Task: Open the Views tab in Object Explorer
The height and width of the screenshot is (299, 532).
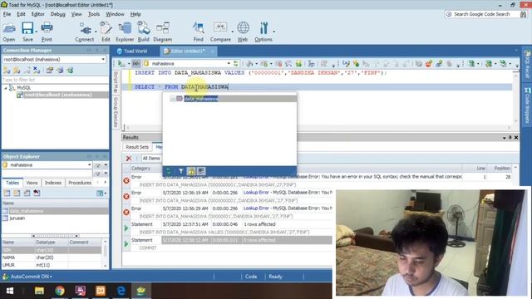Action: tap(32, 183)
